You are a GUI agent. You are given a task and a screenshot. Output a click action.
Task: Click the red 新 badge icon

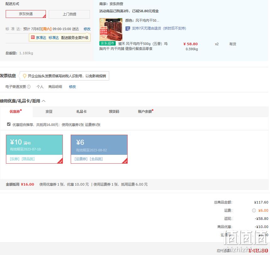(33, 37)
